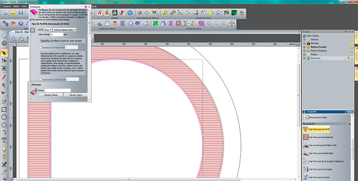This screenshot has width=358, height=181.
Task: Choose the rectangle drawing tool
Action: click(4, 109)
